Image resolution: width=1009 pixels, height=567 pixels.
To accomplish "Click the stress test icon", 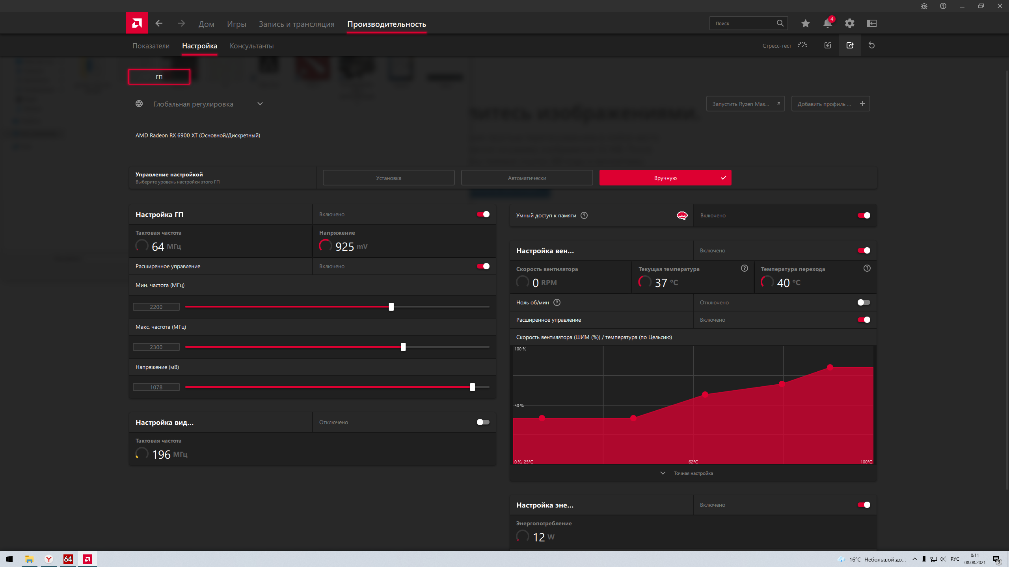I will click(x=802, y=45).
